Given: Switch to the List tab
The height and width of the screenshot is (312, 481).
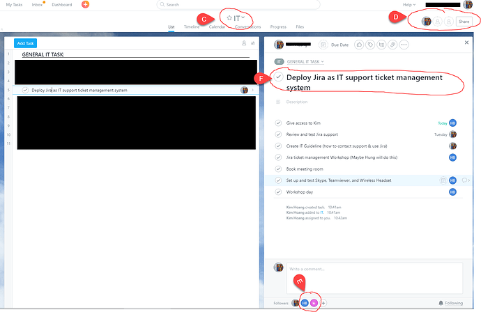Looking at the screenshot, I should [x=171, y=26].
